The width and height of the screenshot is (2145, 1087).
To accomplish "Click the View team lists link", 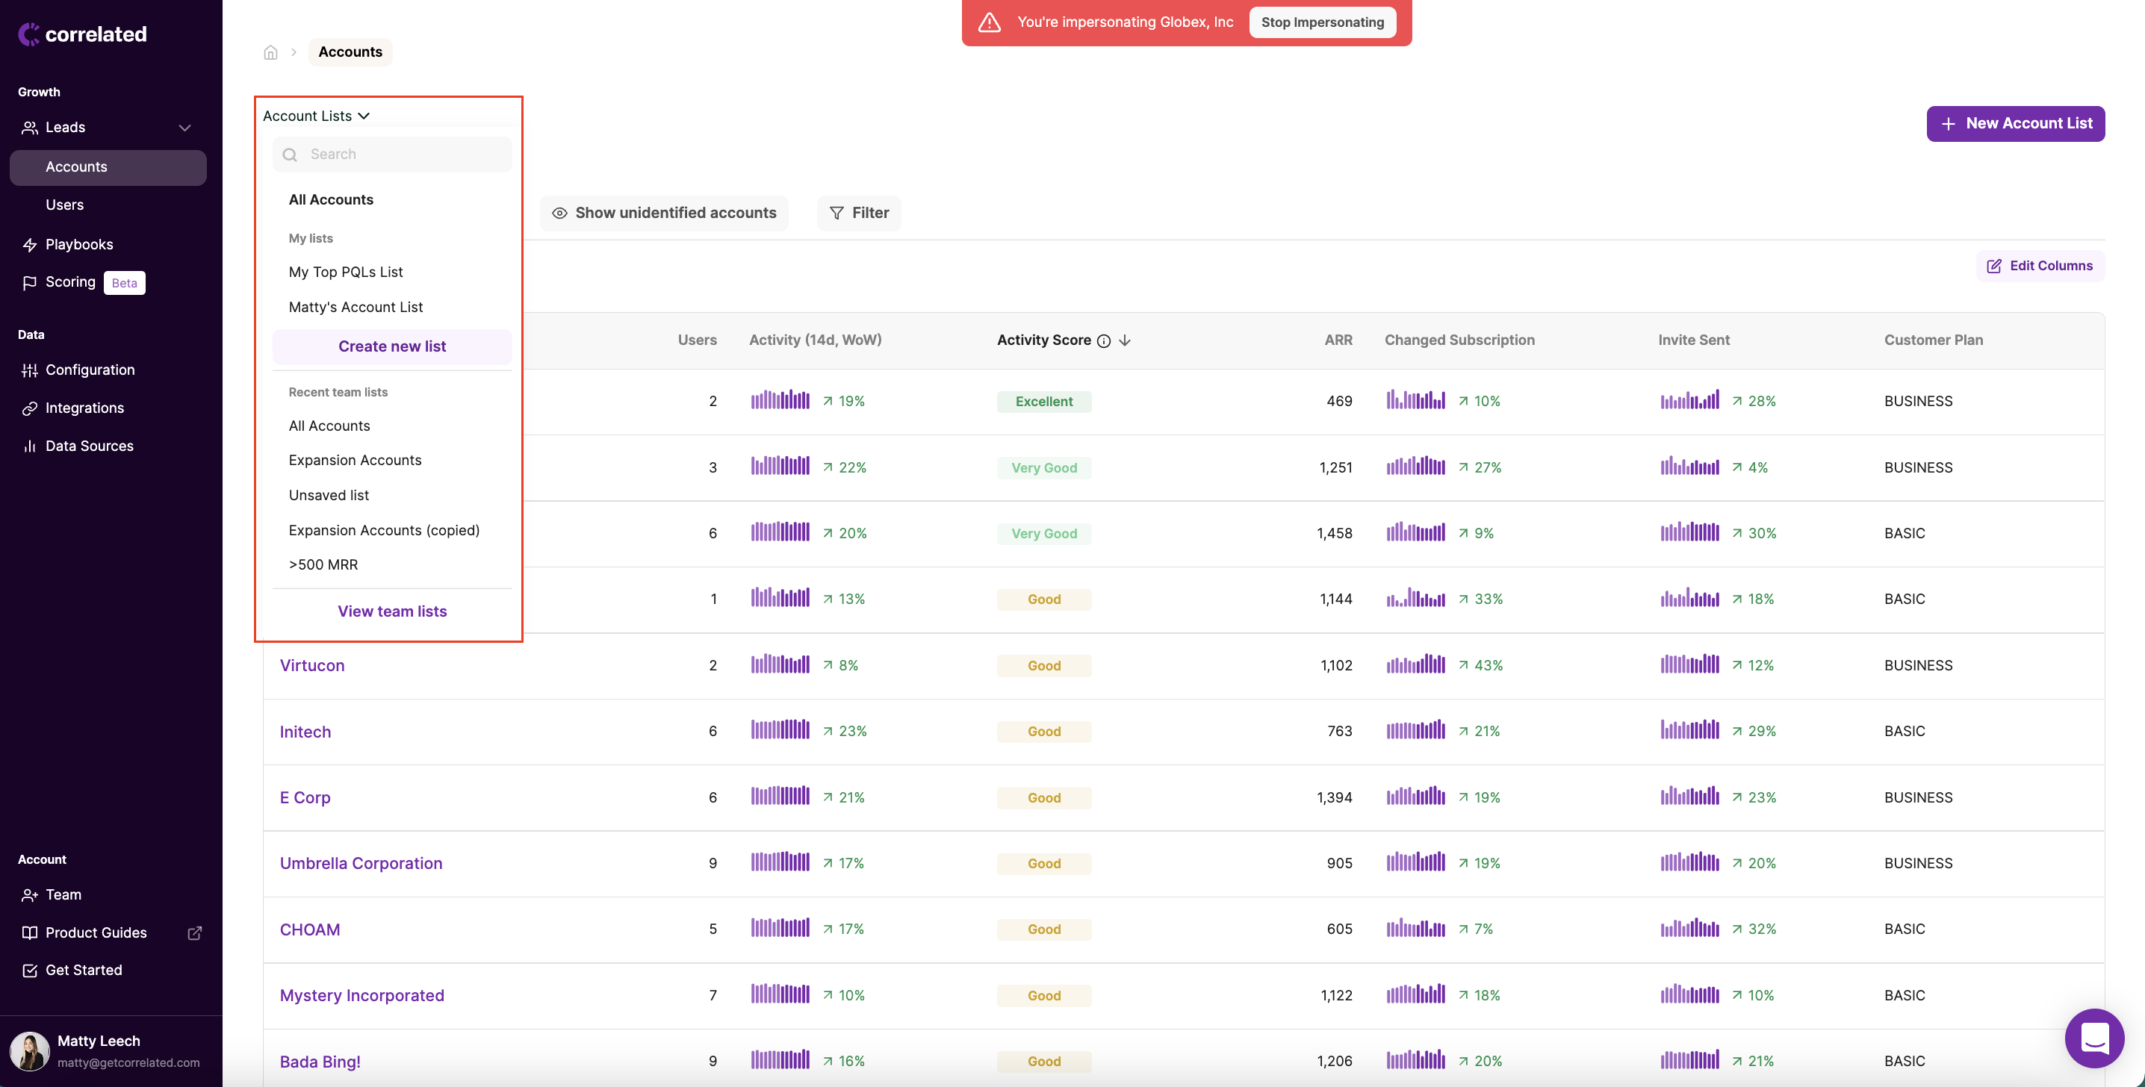I will 391,611.
